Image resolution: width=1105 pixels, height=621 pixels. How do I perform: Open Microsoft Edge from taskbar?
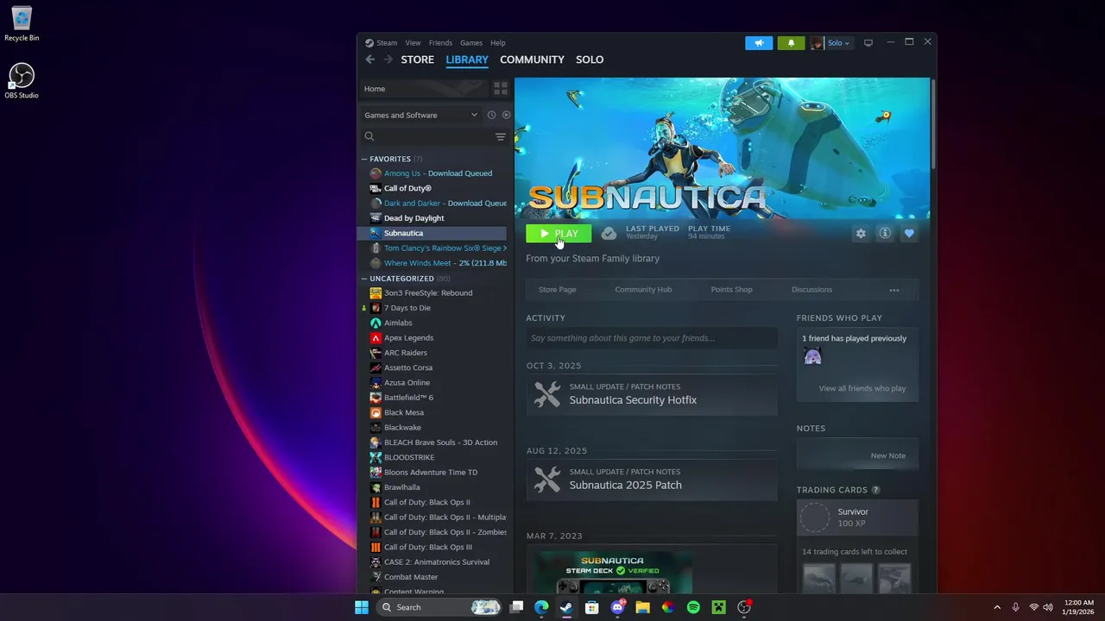click(541, 607)
